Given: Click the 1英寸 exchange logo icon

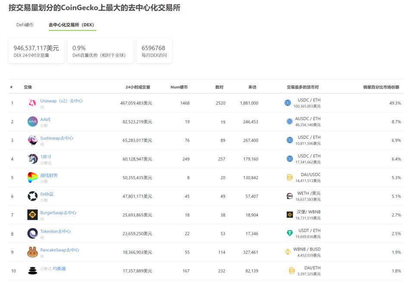Looking at the screenshot, I should coord(32,159).
